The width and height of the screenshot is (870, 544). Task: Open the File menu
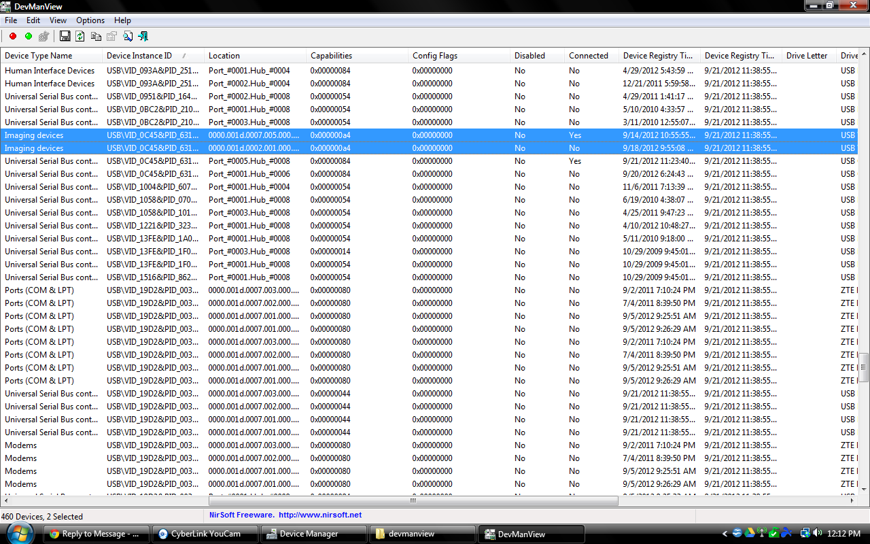tap(11, 20)
